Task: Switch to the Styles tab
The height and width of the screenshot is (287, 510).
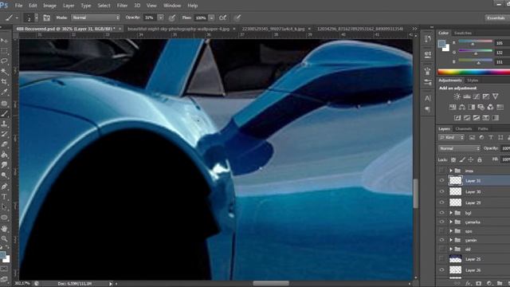Action: pos(473,81)
